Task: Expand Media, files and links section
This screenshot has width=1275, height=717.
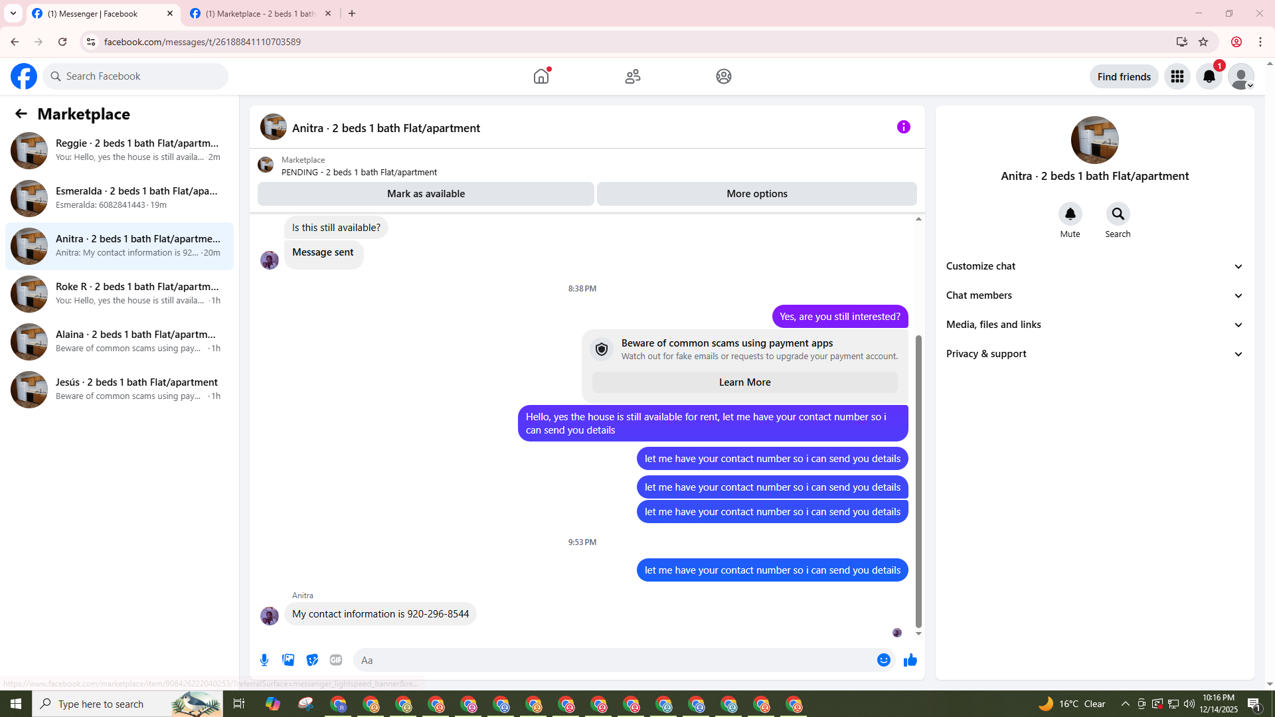Action: [1094, 325]
